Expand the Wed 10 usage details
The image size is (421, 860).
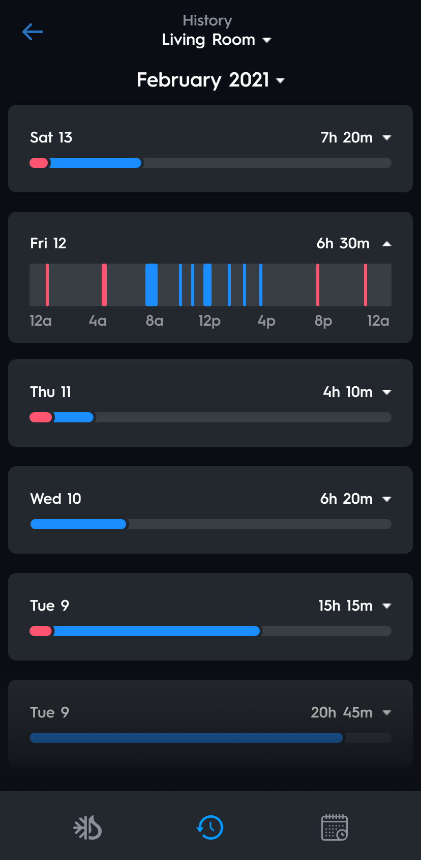(387, 499)
